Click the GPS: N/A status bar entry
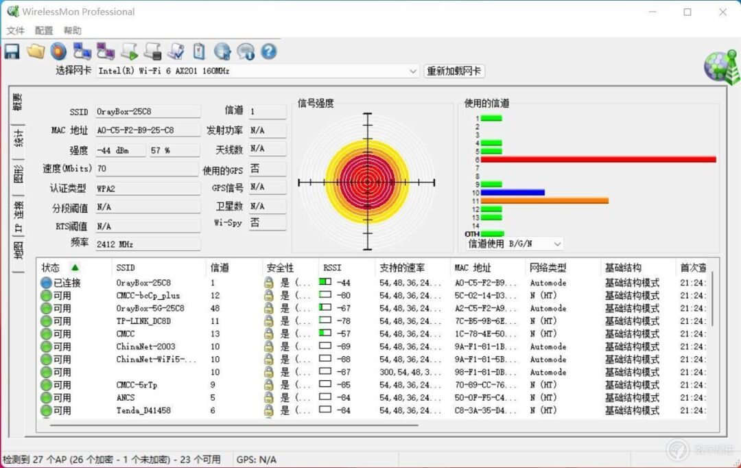Viewport: 741px width, 468px height. pos(257,460)
